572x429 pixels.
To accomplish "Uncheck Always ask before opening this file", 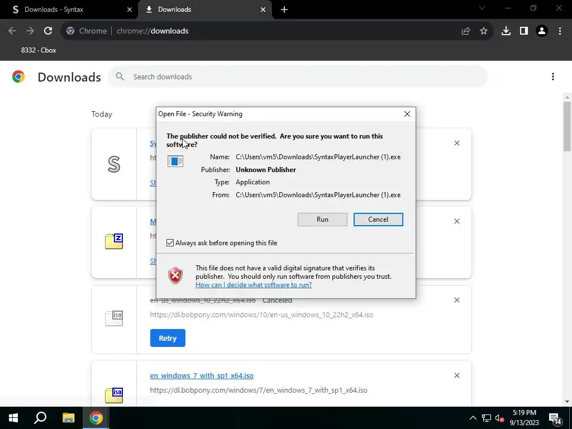I will [170, 243].
